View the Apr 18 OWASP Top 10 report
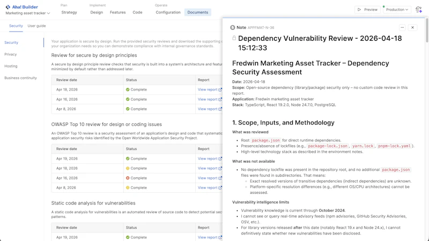The height and width of the screenshot is (241, 429). coord(210,168)
